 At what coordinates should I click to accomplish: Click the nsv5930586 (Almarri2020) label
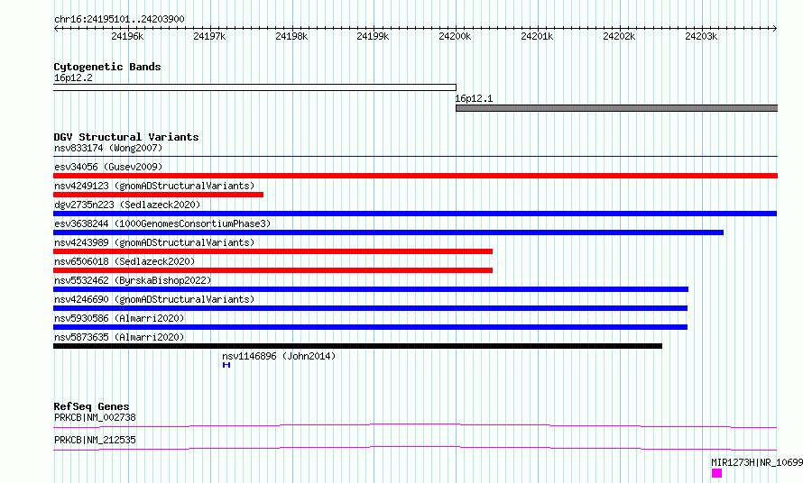pyautogui.click(x=119, y=318)
